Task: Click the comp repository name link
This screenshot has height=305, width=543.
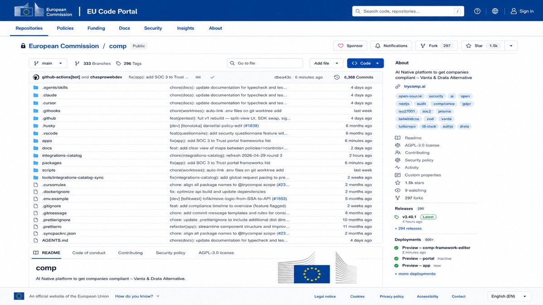Action: [x=118, y=46]
